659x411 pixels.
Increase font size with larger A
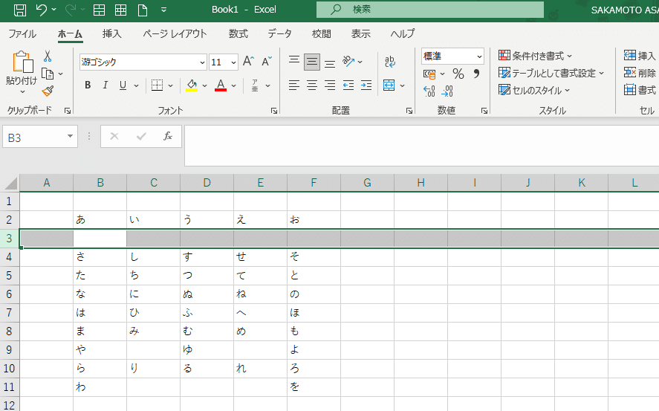click(248, 62)
